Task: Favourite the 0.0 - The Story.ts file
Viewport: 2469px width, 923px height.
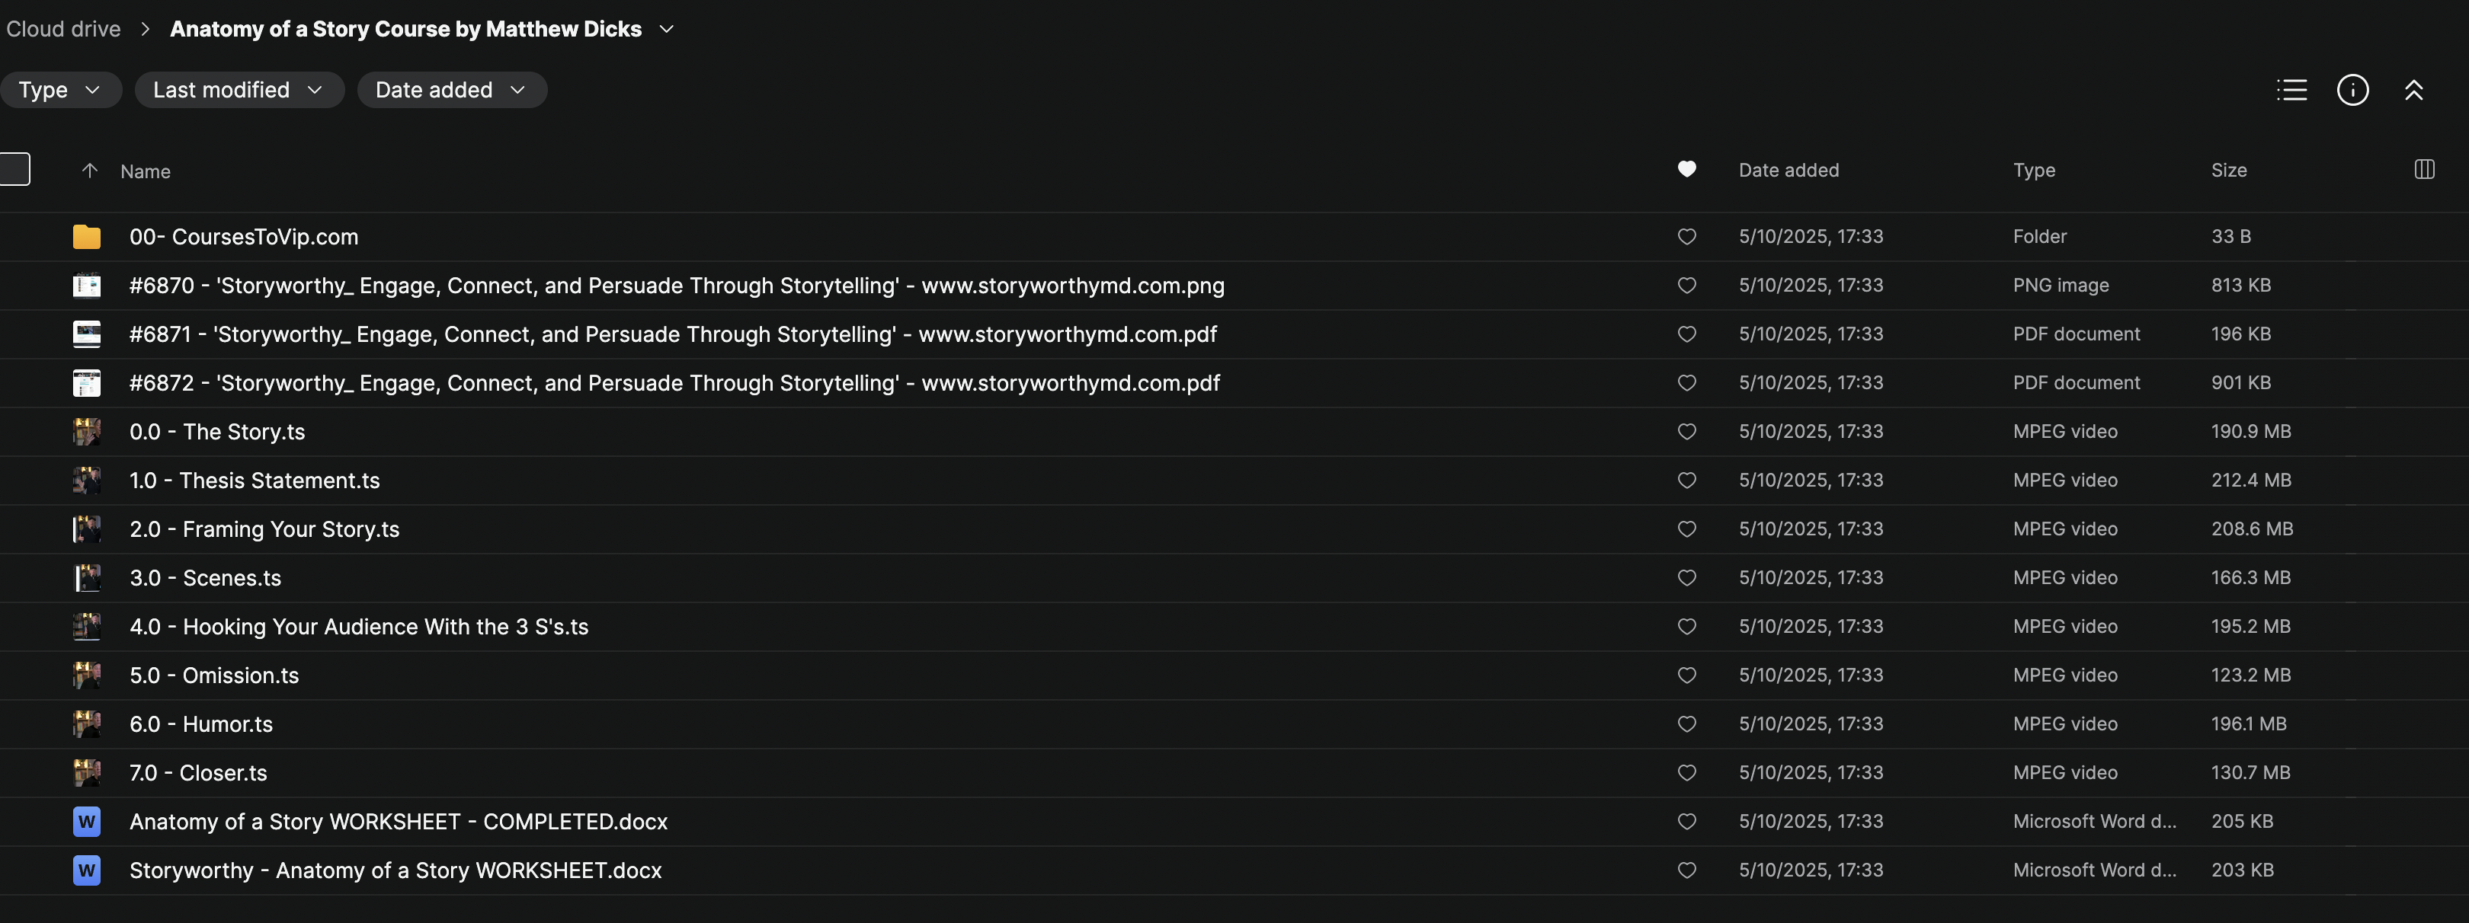Action: coord(1687,432)
